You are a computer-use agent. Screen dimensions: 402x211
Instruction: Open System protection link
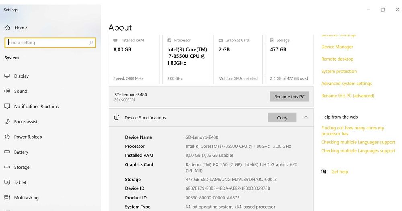pyautogui.click(x=339, y=71)
